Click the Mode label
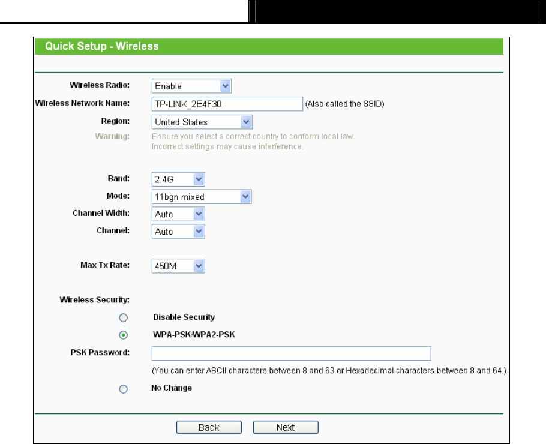 (x=118, y=196)
